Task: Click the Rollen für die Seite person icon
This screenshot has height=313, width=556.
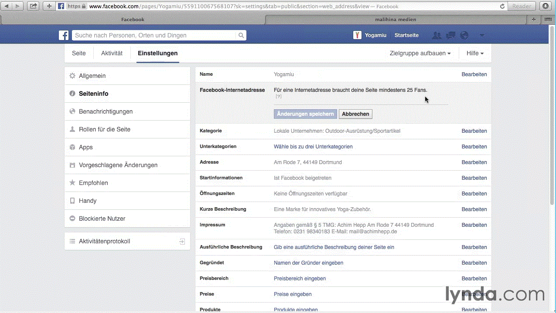Action: pyautogui.click(x=72, y=129)
